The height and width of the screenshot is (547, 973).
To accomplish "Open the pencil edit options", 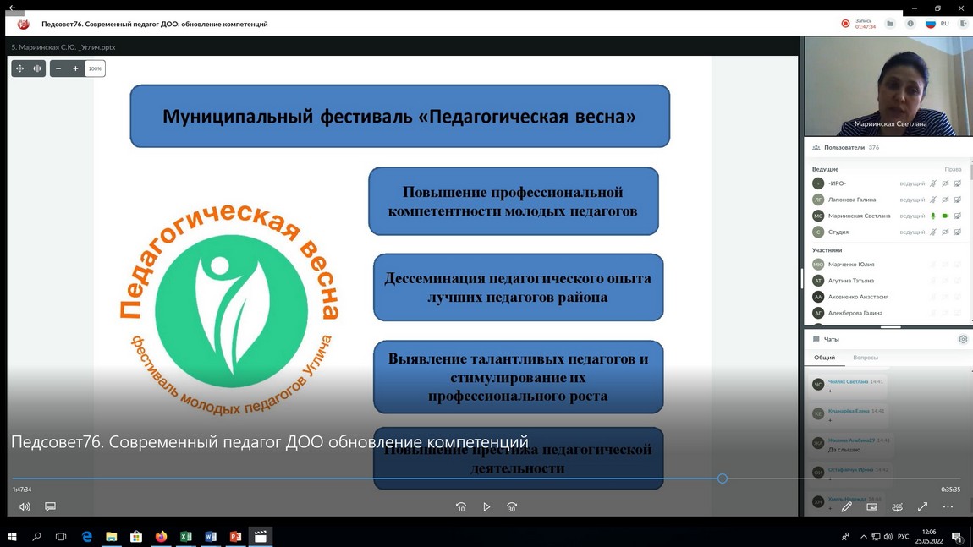I will (846, 506).
